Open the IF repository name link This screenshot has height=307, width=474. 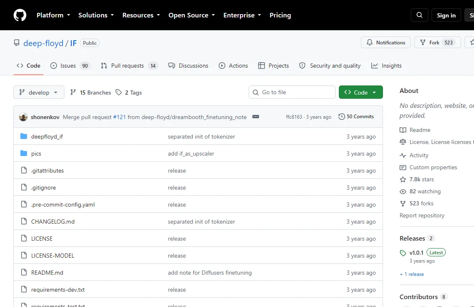[x=74, y=43]
